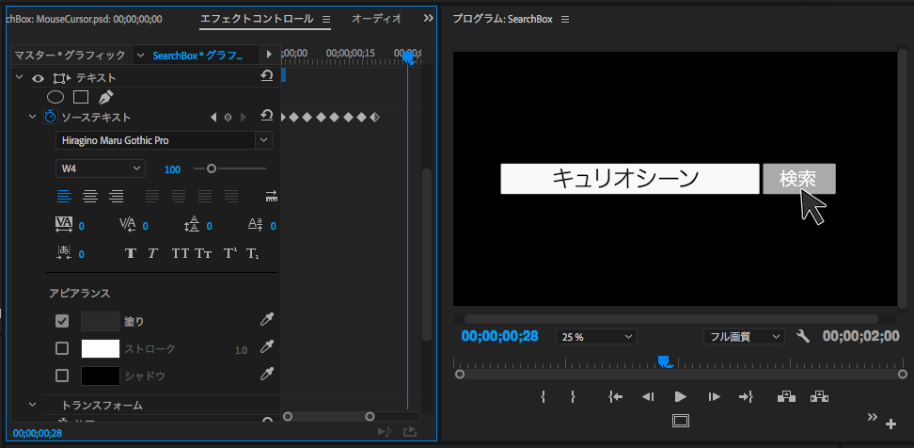This screenshot has width=914, height=448.
Task: Click the faux bold text style button
Action: tap(131, 253)
